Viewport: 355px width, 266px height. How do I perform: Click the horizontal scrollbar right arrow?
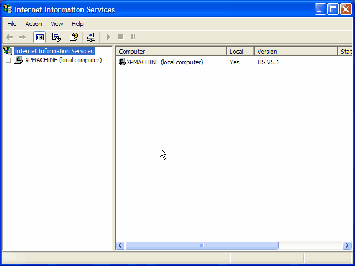pyautogui.click(x=347, y=245)
